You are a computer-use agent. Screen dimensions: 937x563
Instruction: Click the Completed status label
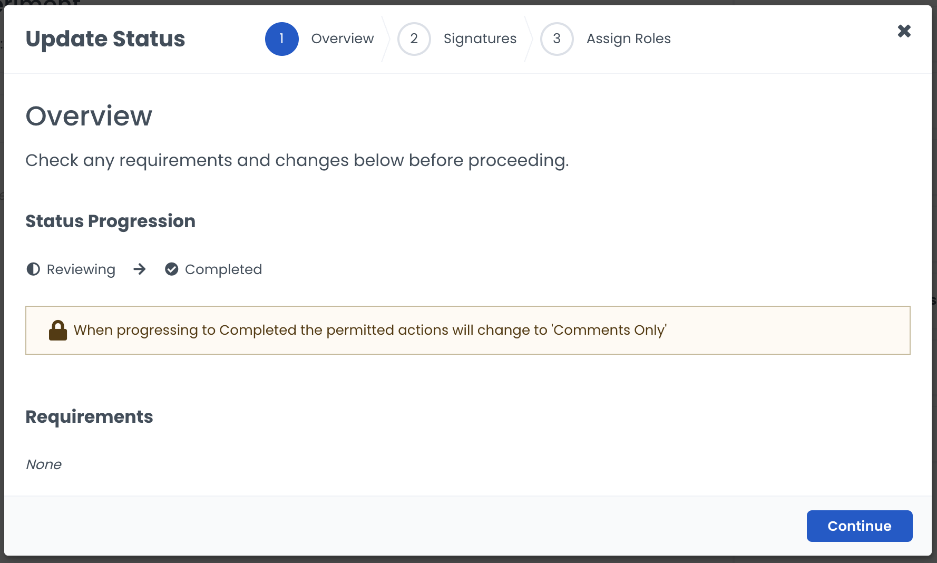223,269
